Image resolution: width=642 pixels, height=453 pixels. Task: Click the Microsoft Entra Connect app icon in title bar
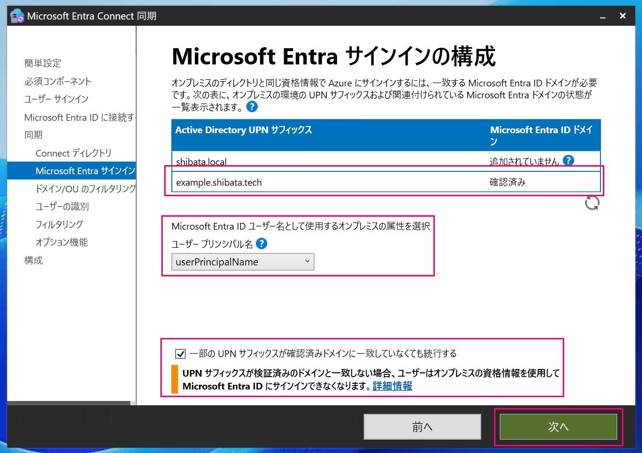tap(17, 16)
